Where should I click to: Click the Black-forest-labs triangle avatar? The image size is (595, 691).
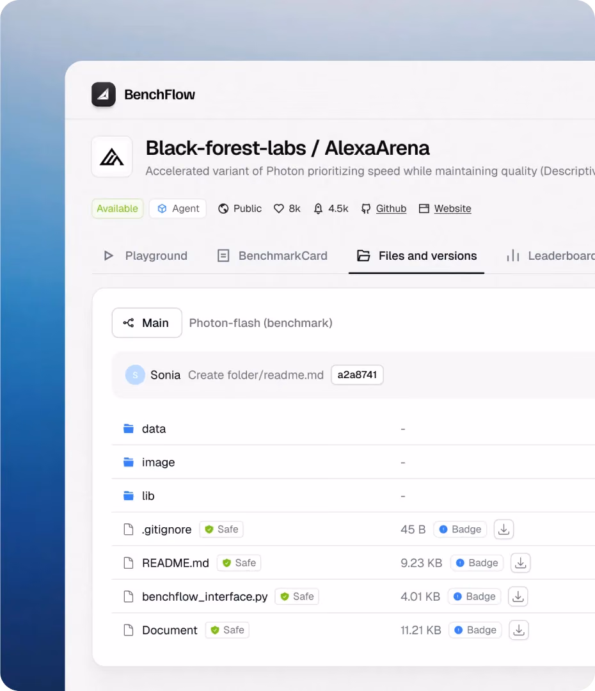coord(112,157)
